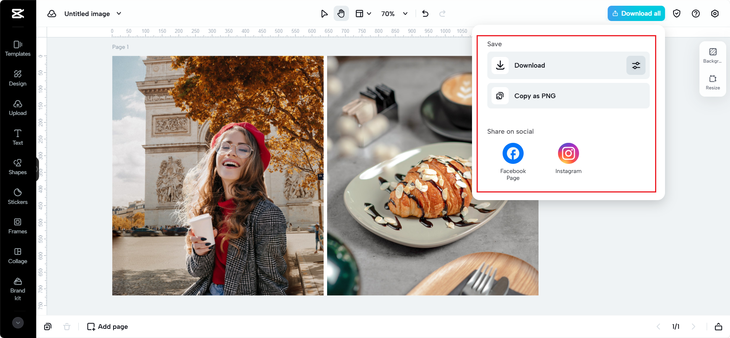Open the Templates sidebar tab
Image resolution: width=730 pixels, height=338 pixels.
[18, 49]
